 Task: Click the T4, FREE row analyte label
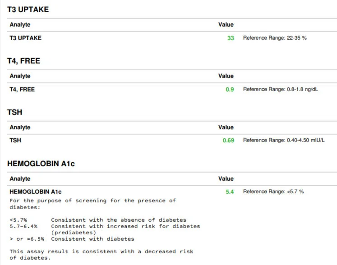(22, 89)
